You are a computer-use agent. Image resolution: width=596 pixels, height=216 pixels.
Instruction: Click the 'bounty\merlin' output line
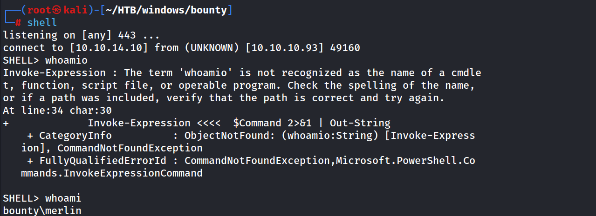pos(42,210)
